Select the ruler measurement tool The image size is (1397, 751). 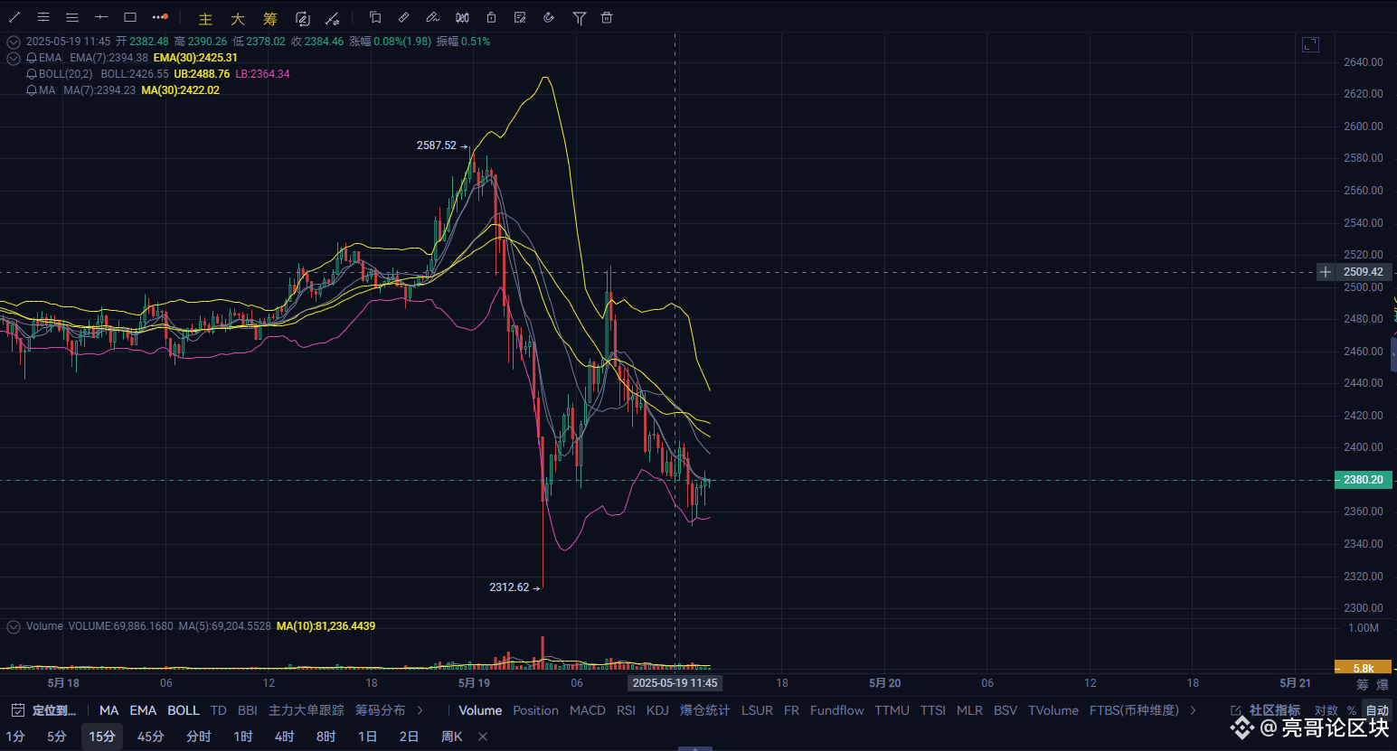[404, 17]
